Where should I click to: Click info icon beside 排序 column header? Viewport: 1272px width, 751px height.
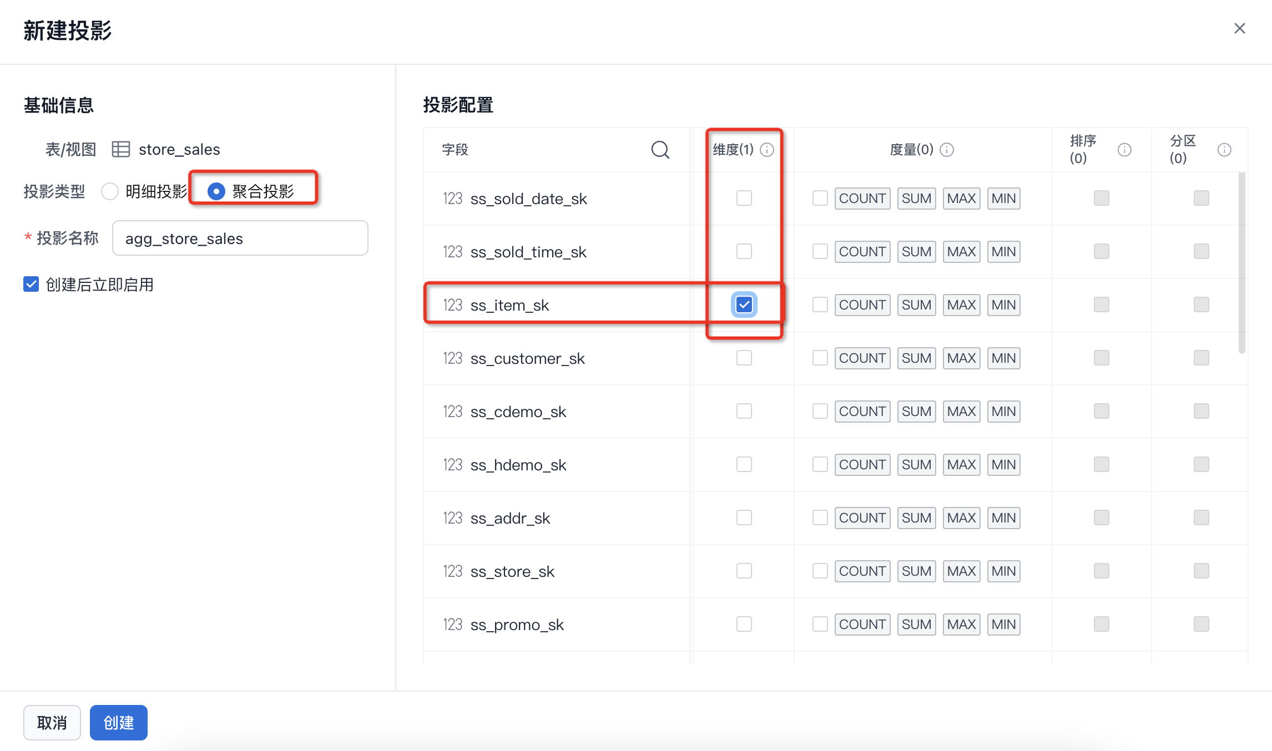tap(1124, 150)
